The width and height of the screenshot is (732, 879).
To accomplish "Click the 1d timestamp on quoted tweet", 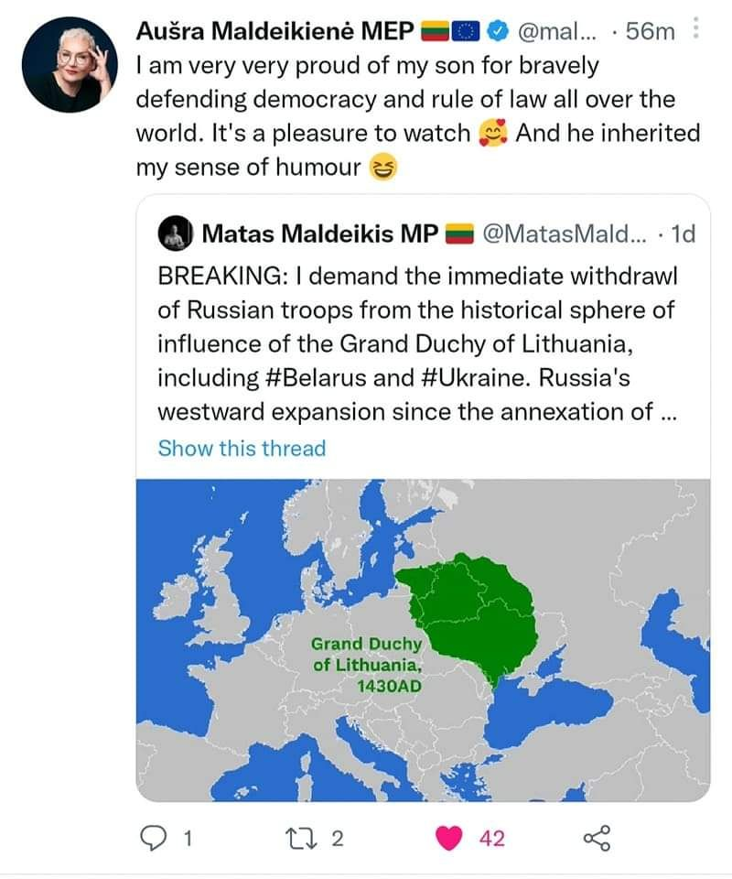I will (684, 233).
